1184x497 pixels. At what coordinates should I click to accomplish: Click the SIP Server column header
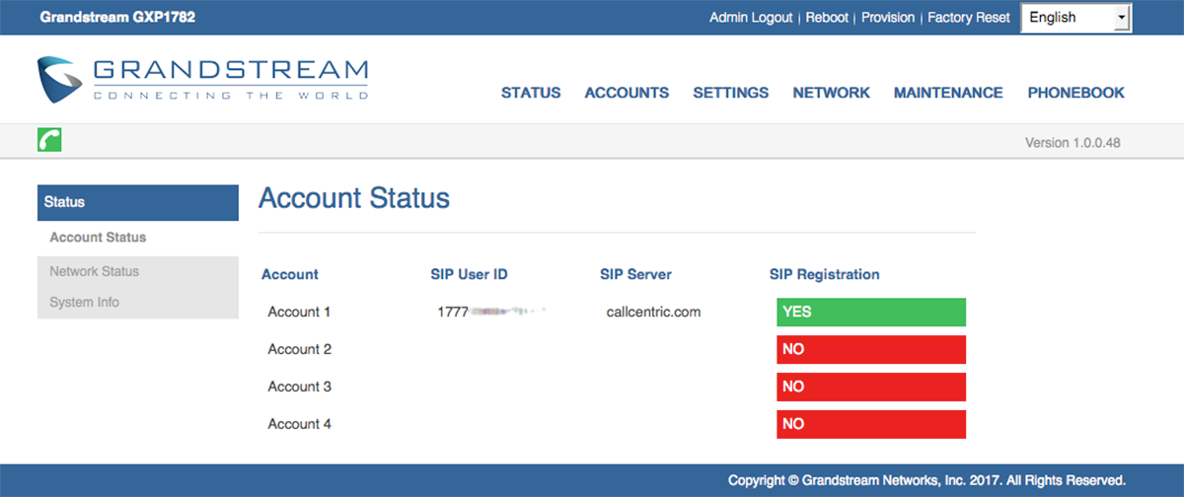pyautogui.click(x=635, y=274)
